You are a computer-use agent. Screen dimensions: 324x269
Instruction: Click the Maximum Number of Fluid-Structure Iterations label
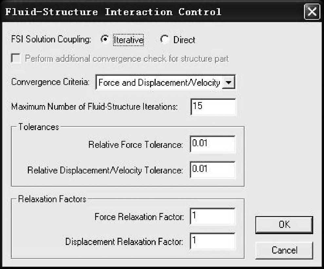pos(95,107)
